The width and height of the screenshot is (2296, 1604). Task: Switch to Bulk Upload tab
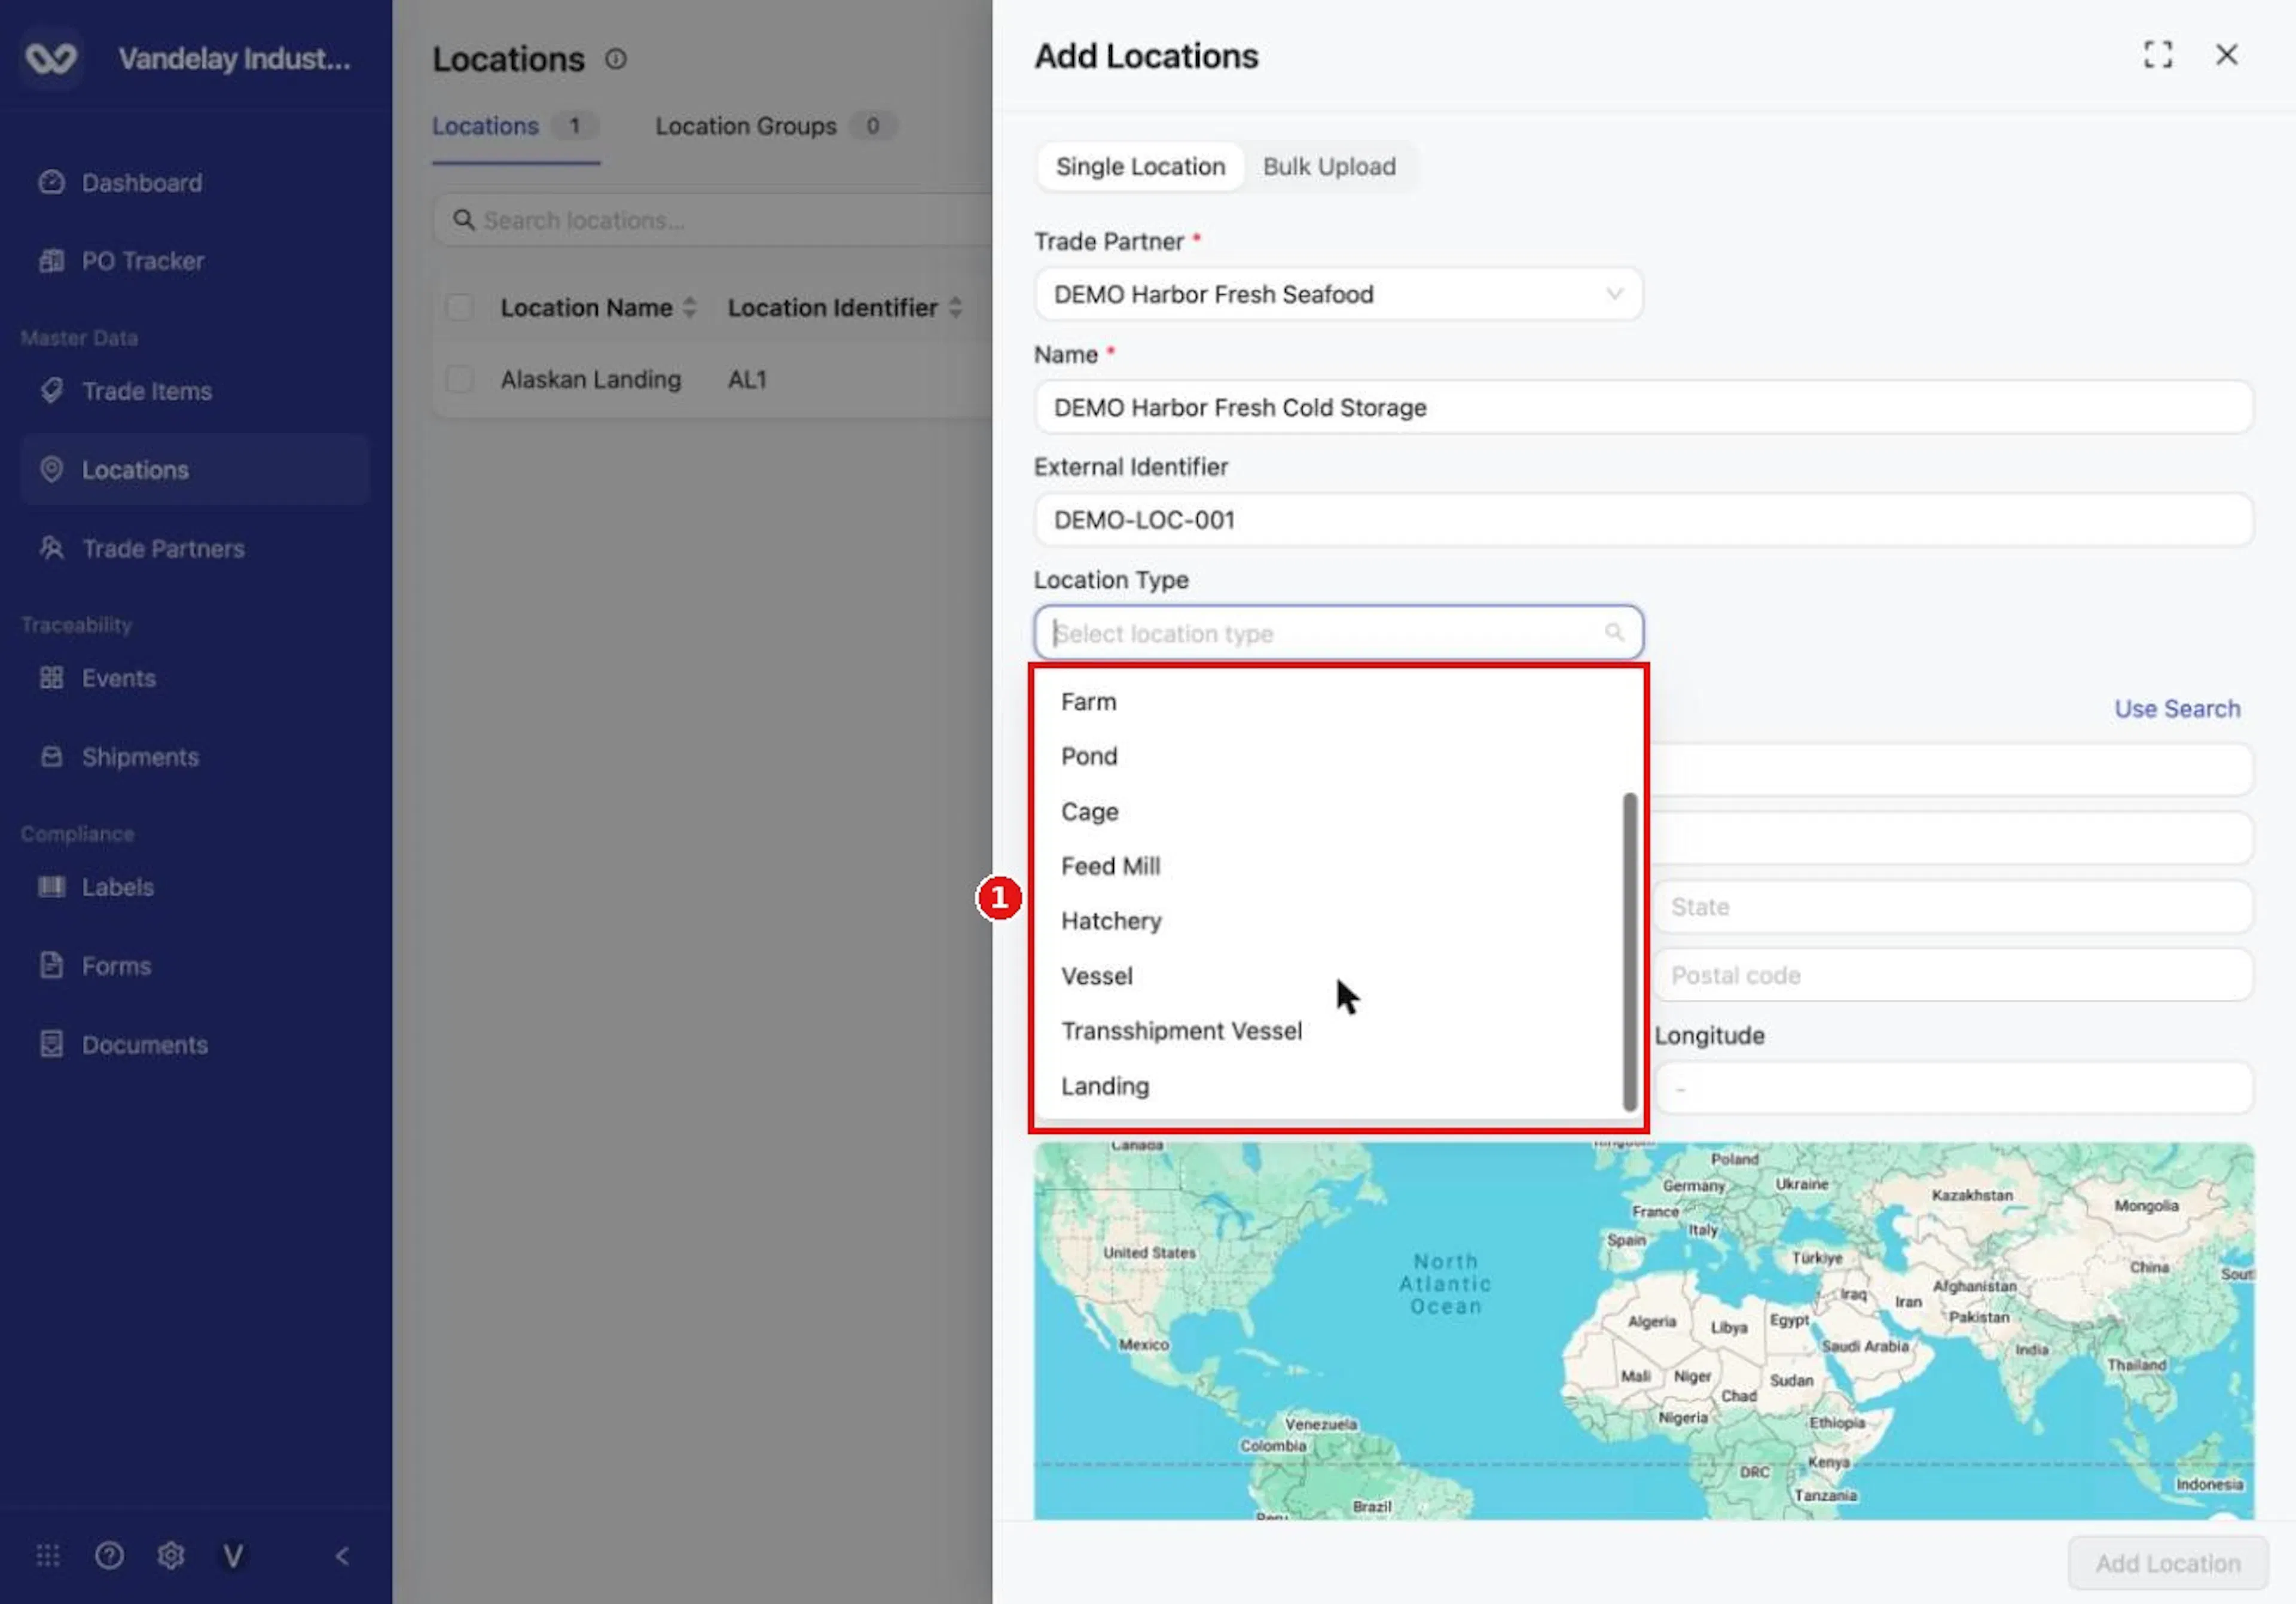pos(1329,167)
